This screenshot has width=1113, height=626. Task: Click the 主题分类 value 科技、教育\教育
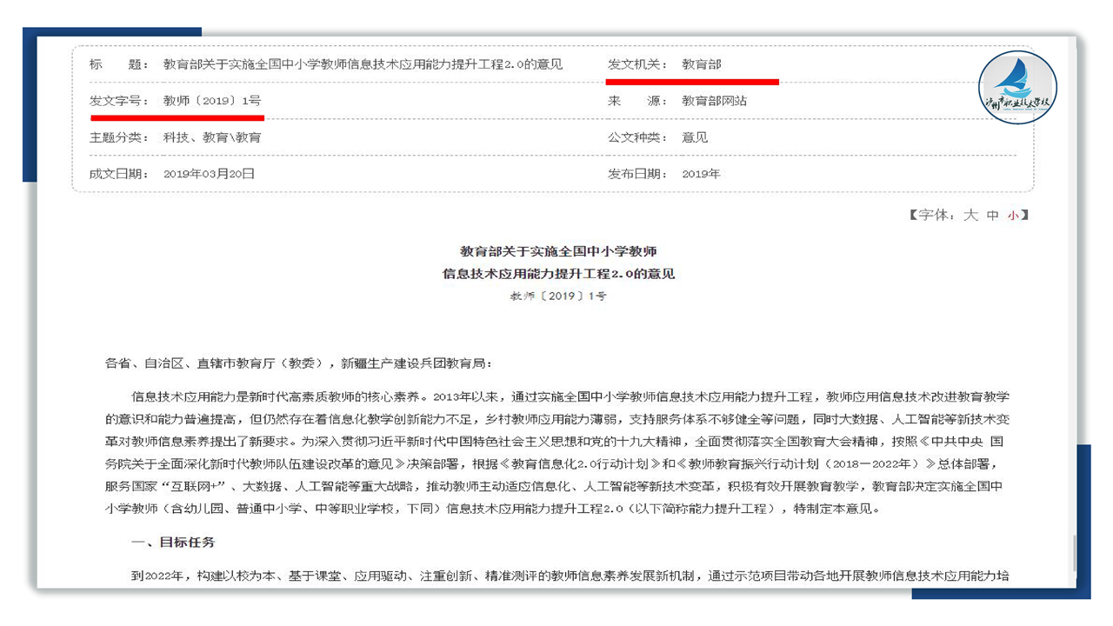[211, 137]
